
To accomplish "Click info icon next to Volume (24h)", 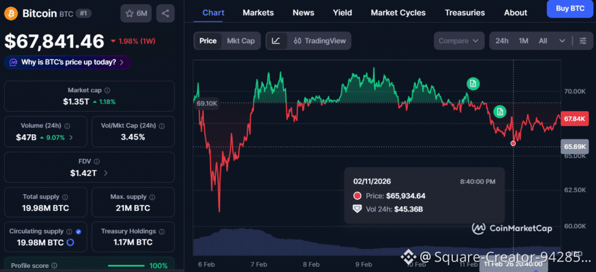I will (x=68, y=126).
